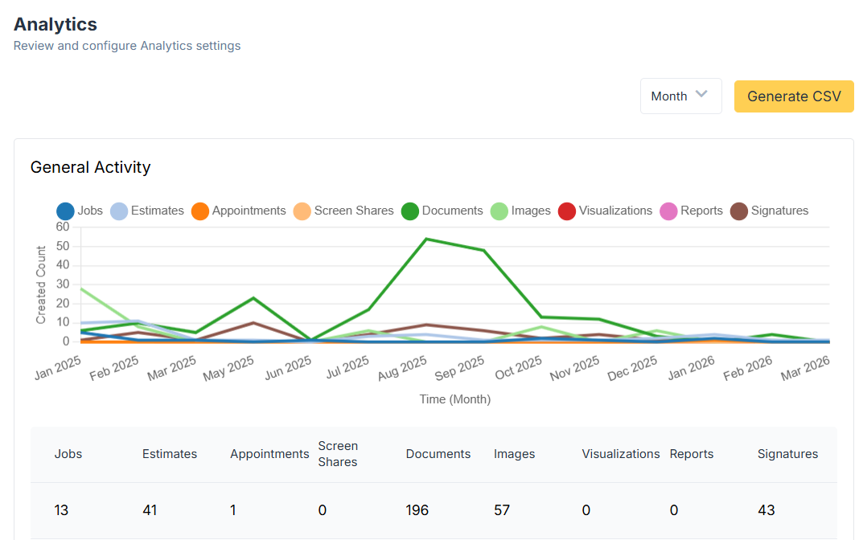Click the Screen Shares table column header

click(x=338, y=454)
